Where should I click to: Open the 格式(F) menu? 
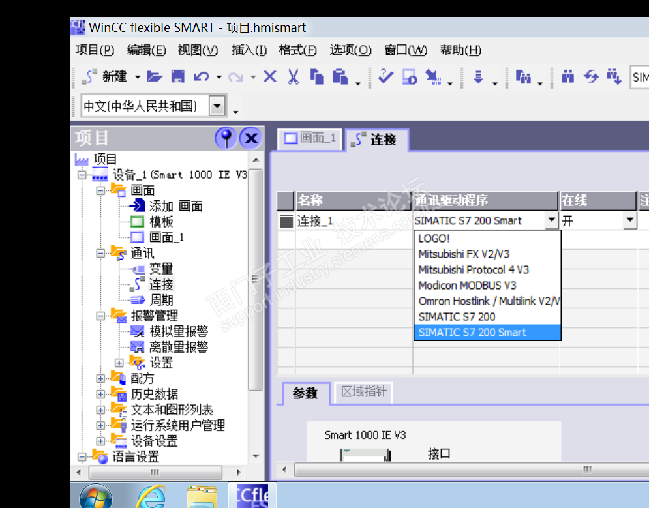[x=297, y=50]
